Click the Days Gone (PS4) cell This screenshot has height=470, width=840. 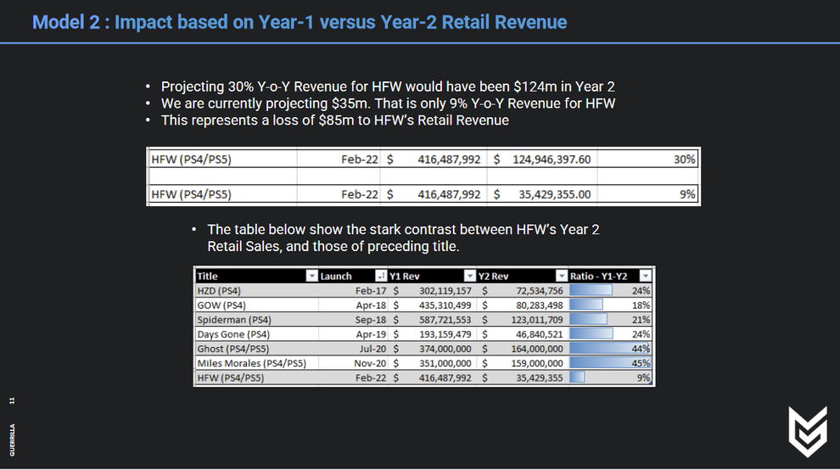256,334
